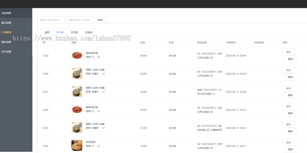
Task: Focus the recipient phone number input field
Action: (79, 20)
